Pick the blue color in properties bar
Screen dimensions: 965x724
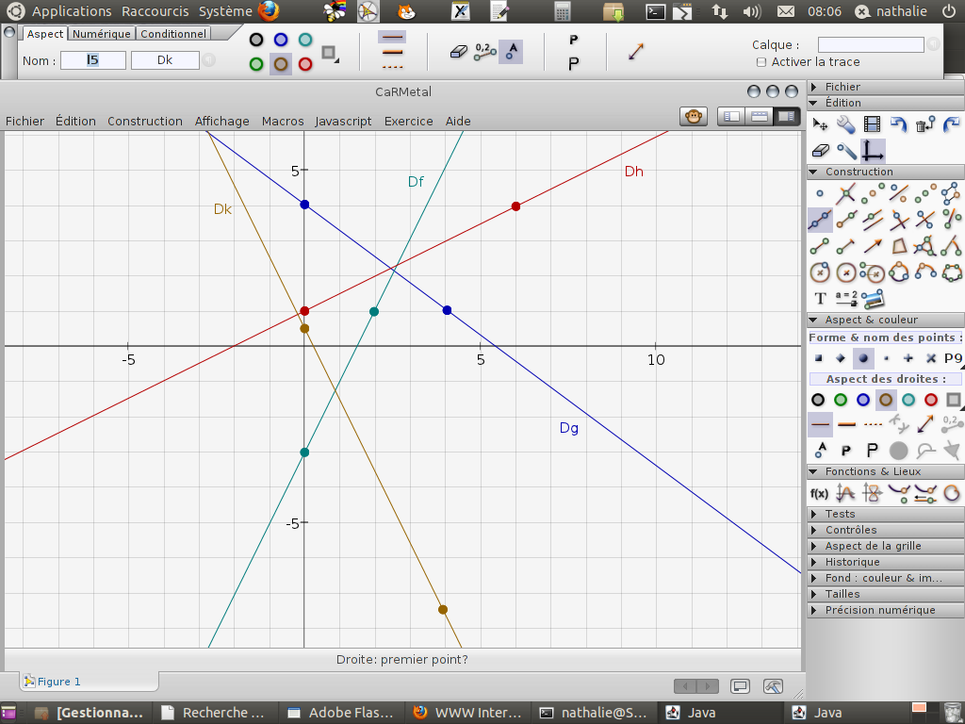pos(281,40)
